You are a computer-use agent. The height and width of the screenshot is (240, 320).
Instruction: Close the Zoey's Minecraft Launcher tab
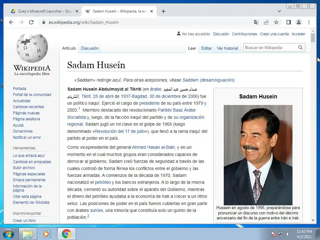coord(77,11)
